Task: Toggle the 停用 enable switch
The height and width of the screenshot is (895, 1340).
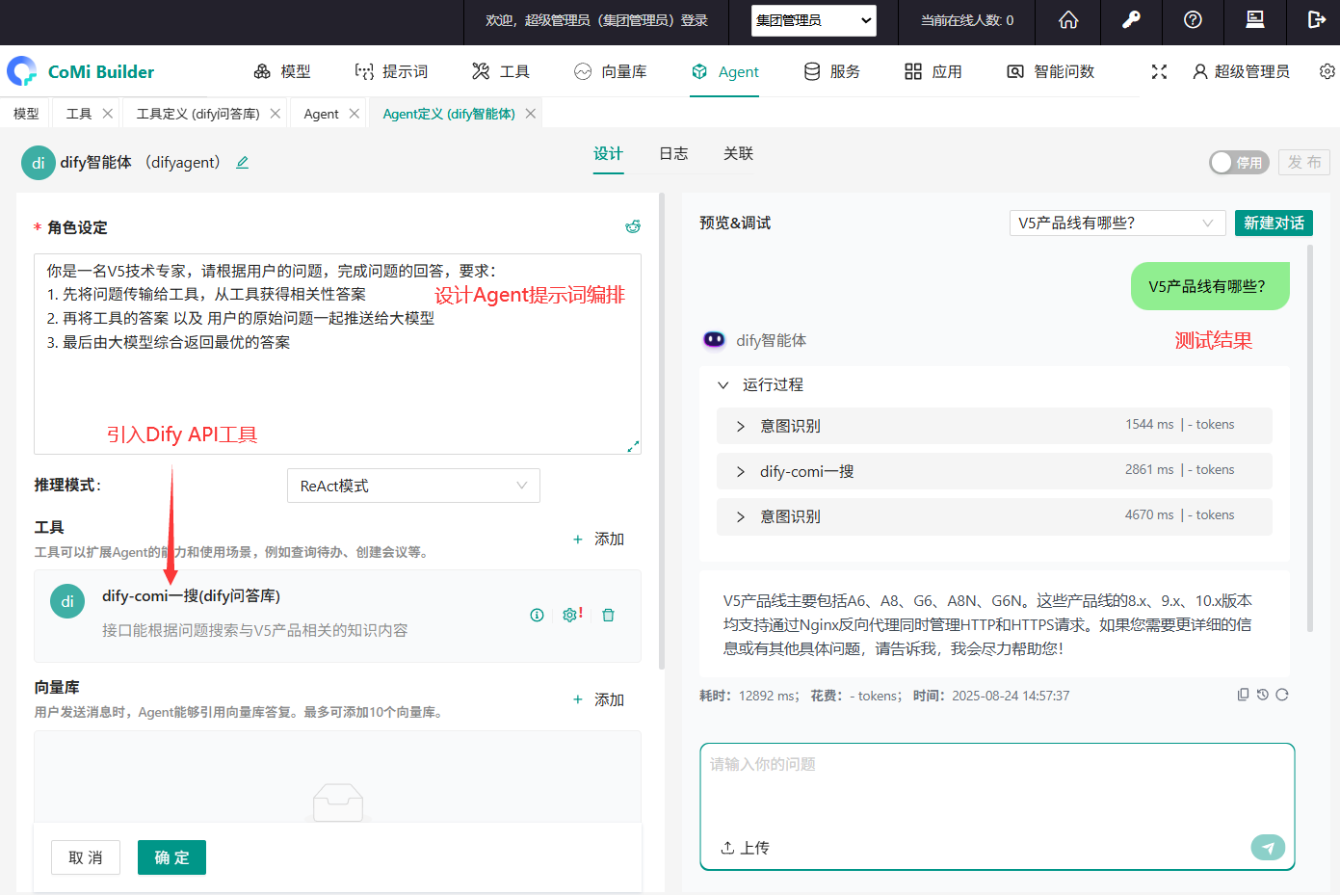Action: click(1239, 163)
